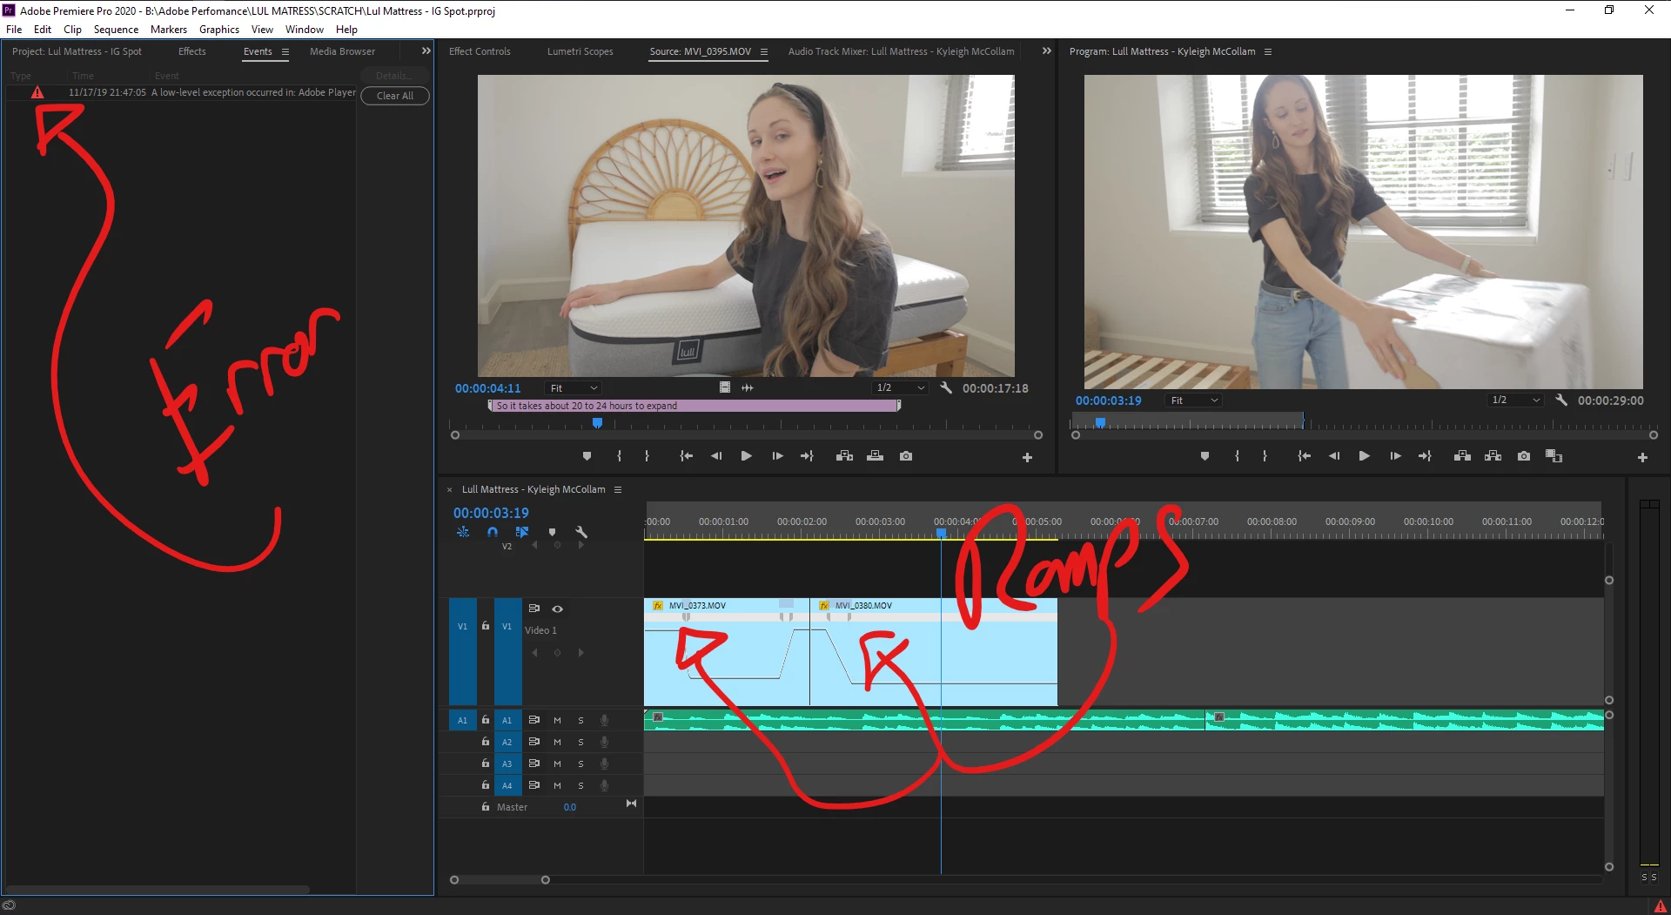The image size is (1671, 915).
Task: Expand hidden tabs in Project panel group
Action: coord(426,51)
